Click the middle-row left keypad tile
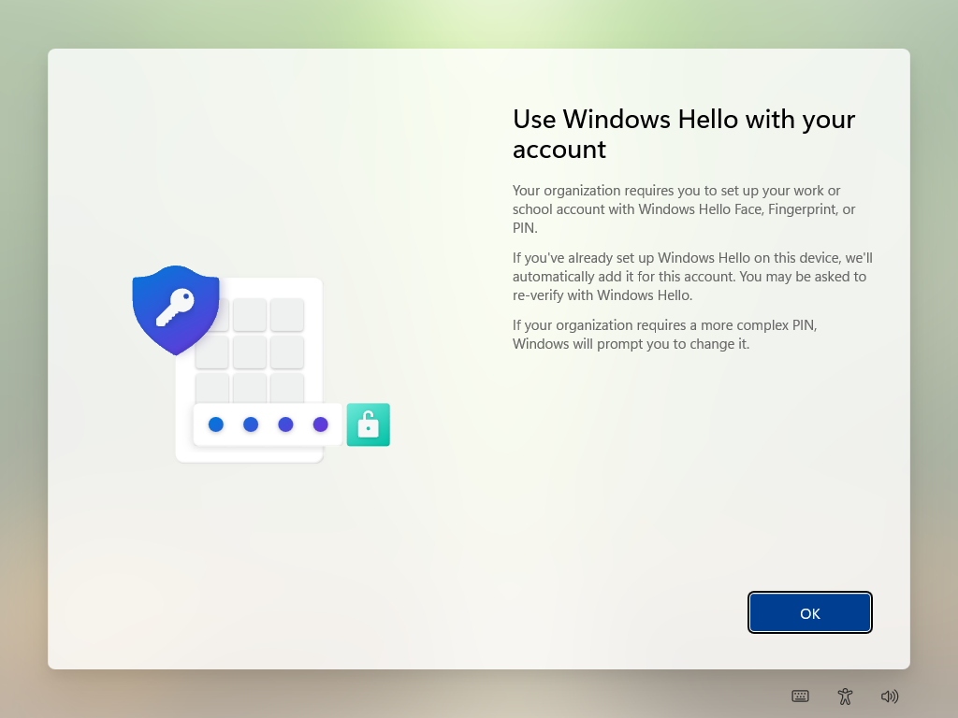The width and height of the screenshot is (958, 718). click(212, 353)
